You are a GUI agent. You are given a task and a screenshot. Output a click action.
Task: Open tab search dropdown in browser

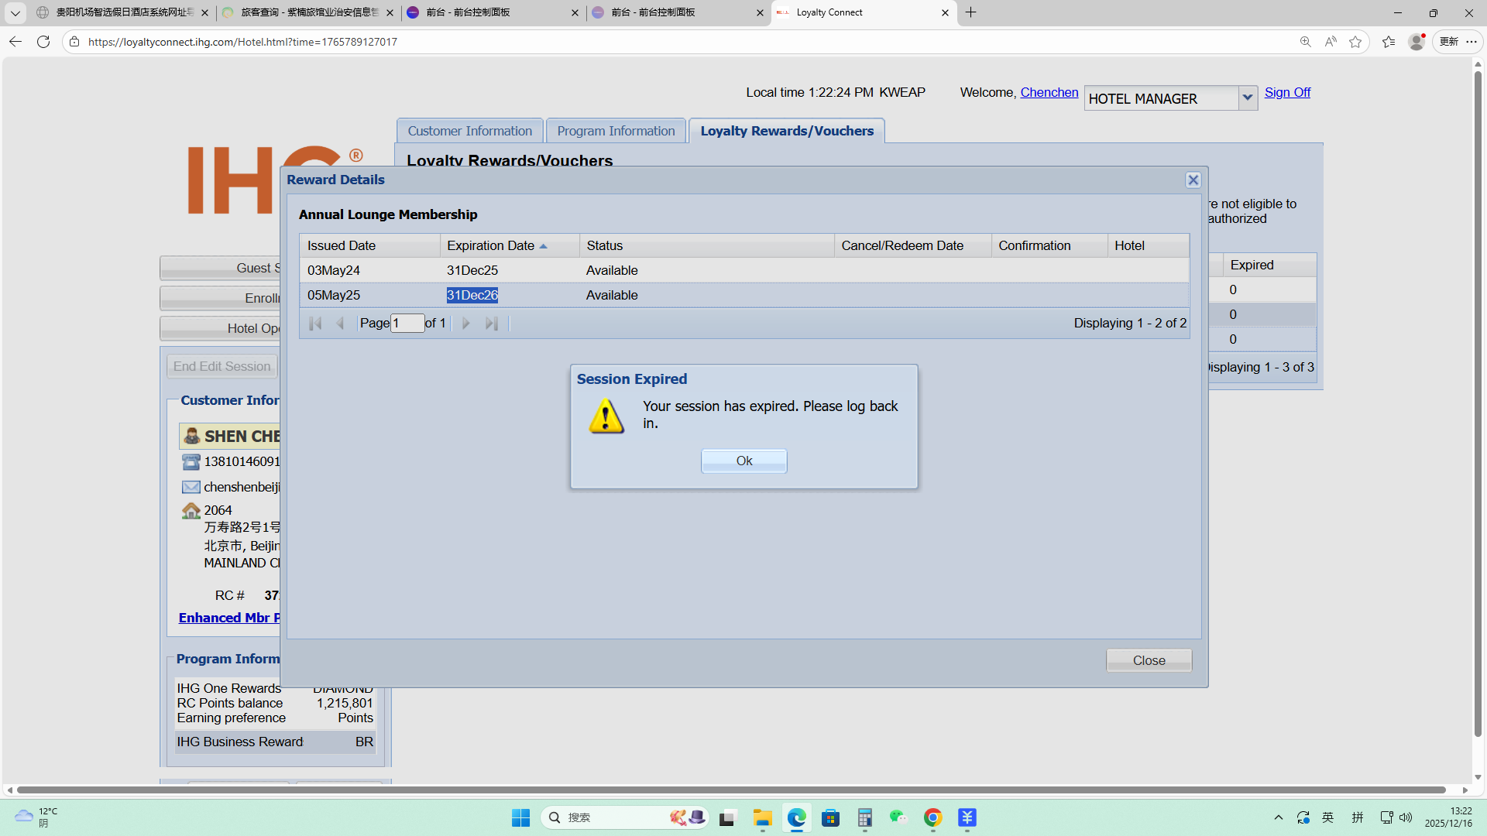coord(15,12)
